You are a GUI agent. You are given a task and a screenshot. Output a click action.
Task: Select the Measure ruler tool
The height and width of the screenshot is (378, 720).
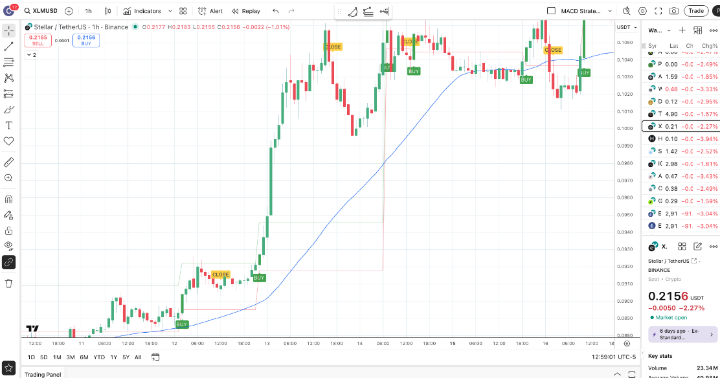click(x=9, y=162)
